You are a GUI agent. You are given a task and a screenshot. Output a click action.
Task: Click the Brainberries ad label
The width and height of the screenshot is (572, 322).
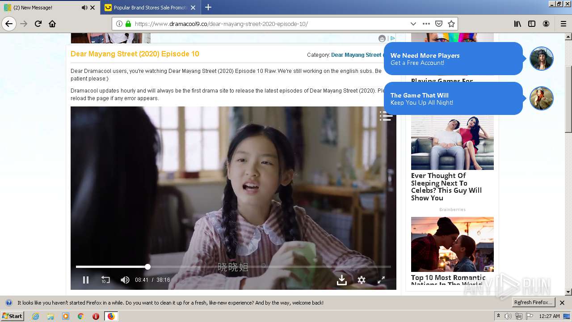point(452,209)
